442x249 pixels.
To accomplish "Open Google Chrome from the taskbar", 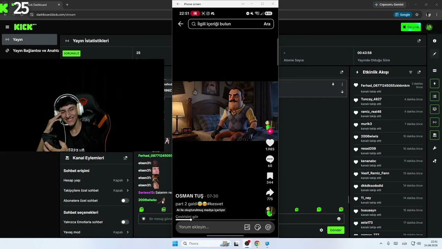I will tap(257, 243).
